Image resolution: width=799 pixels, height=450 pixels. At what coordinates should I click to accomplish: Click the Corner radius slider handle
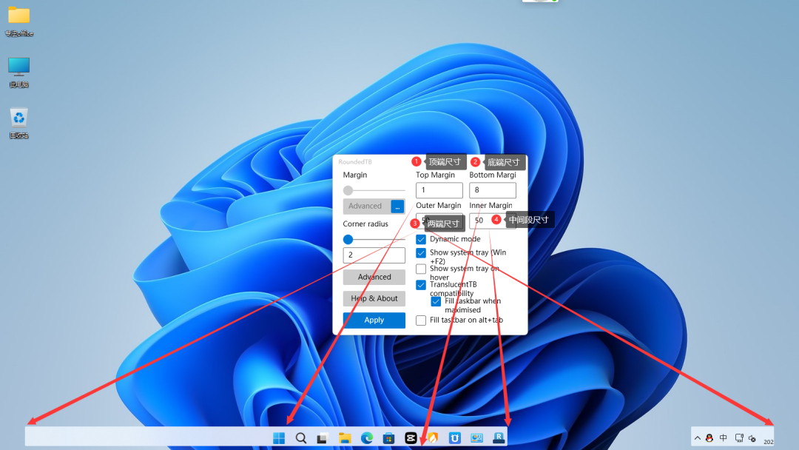(x=348, y=239)
